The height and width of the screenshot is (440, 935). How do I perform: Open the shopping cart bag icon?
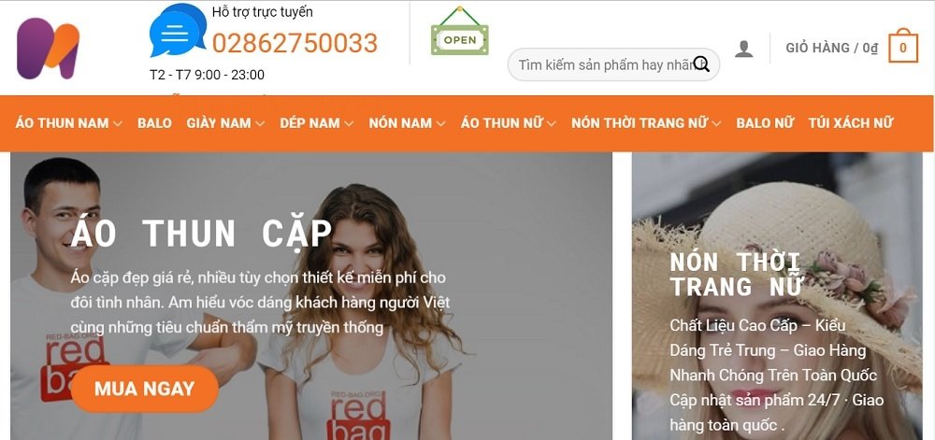point(903,46)
